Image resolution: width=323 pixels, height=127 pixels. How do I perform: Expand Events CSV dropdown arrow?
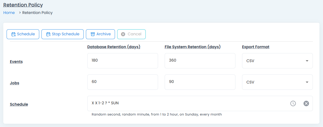coord(307,61)
